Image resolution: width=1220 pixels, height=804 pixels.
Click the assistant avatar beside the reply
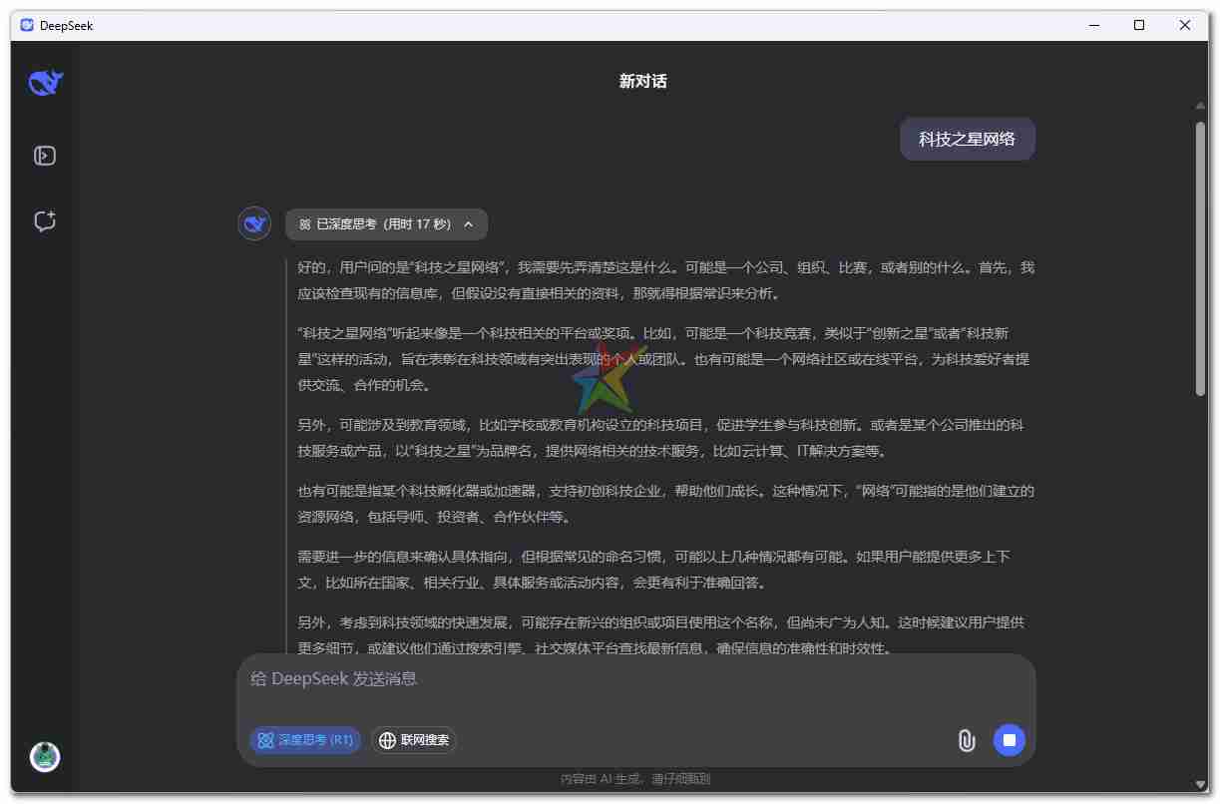[254, 223]
